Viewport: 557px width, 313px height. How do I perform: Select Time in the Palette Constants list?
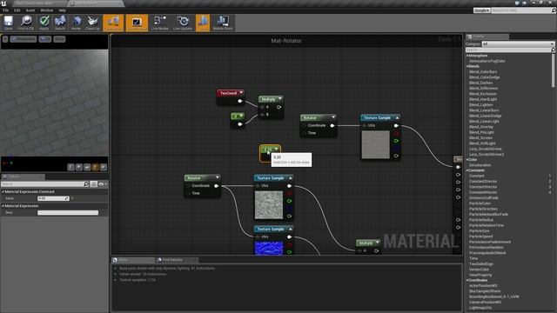pyautogui.click(x=473, y=258)
